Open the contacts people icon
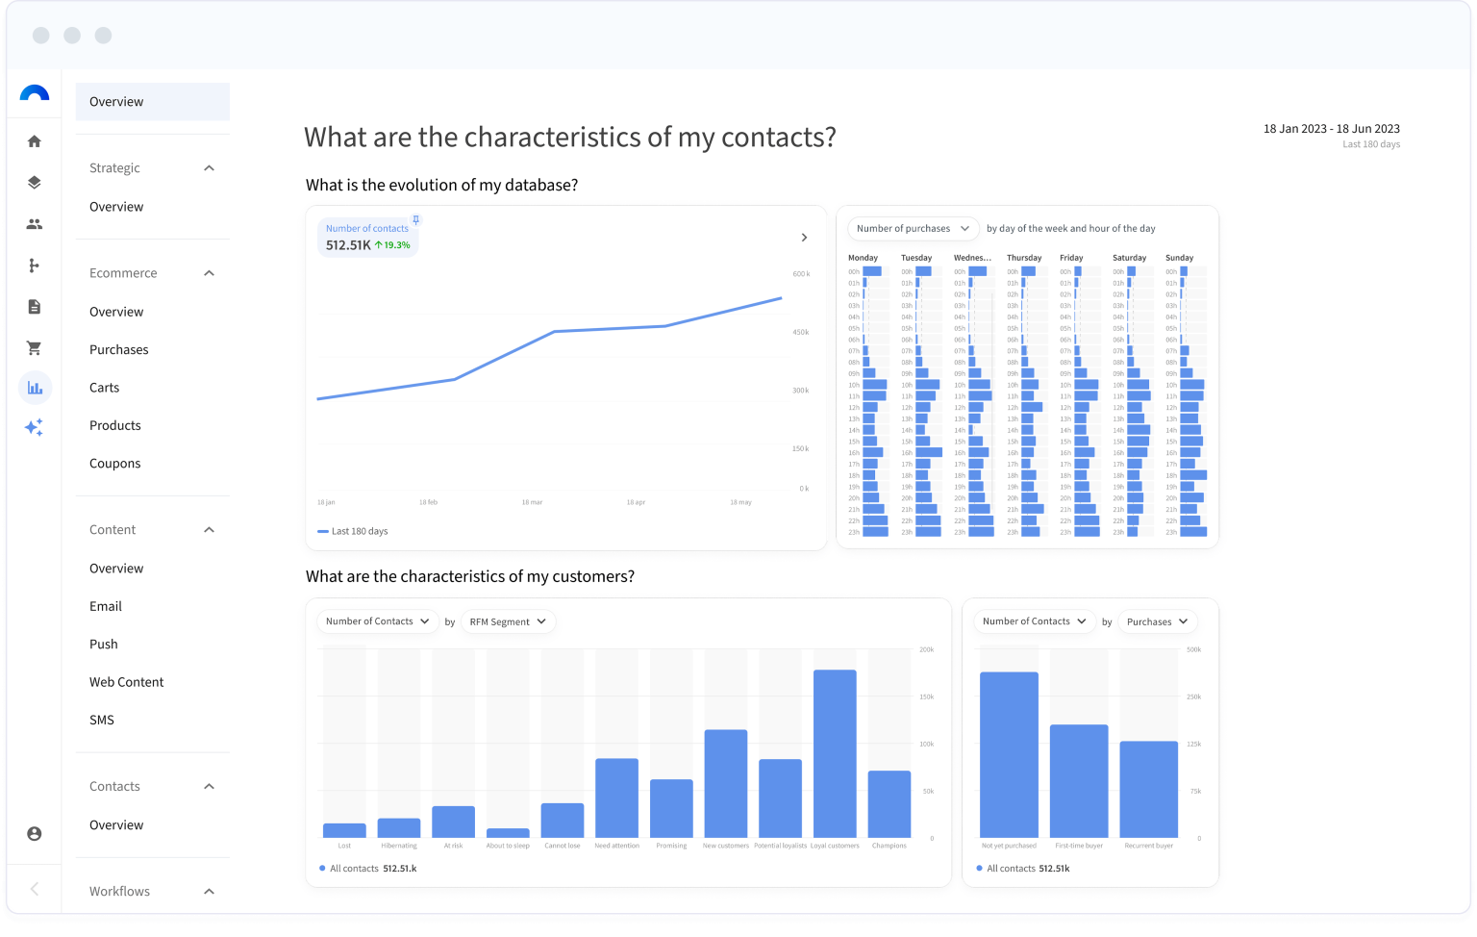Image resolution: width=1477 pixels, height=937 pixels. [x=35, y=224]
